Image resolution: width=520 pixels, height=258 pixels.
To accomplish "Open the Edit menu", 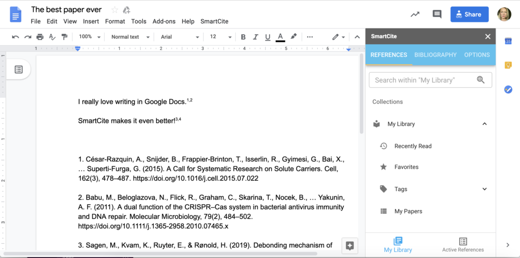I will pos(52,21).
